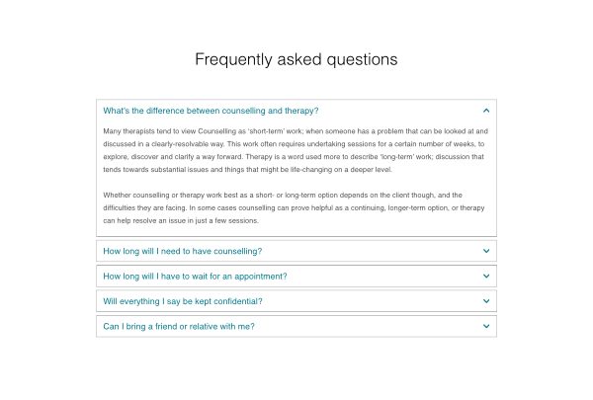Image resolution: width=593 pixels, height=400 pixels.
Task: Show answer to 'Will everything I say be kept confidential?'
Action: click(183, 301)
